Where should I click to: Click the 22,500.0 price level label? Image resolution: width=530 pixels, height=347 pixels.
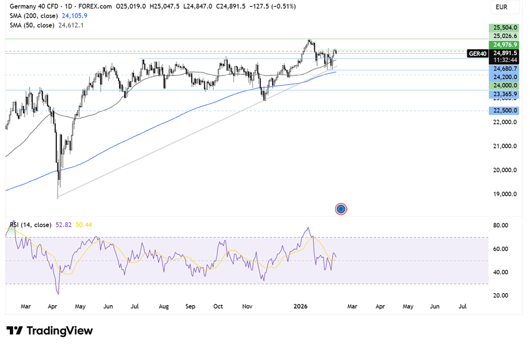pos(504,111)
